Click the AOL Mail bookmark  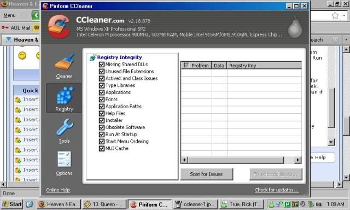point(16,28)
